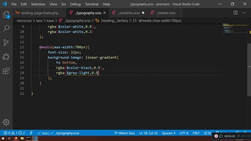Open the Edit menu
Screen dimensions: 251x141
click(24, 4)
